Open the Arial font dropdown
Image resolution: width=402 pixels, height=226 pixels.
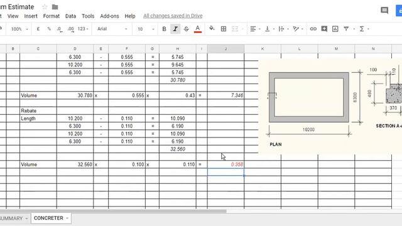click(112, 29)
